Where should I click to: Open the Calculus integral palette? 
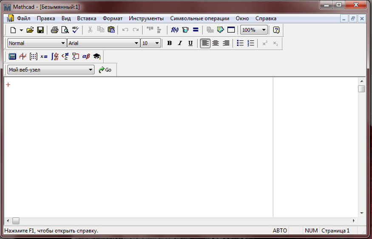[x=54, y=56]
